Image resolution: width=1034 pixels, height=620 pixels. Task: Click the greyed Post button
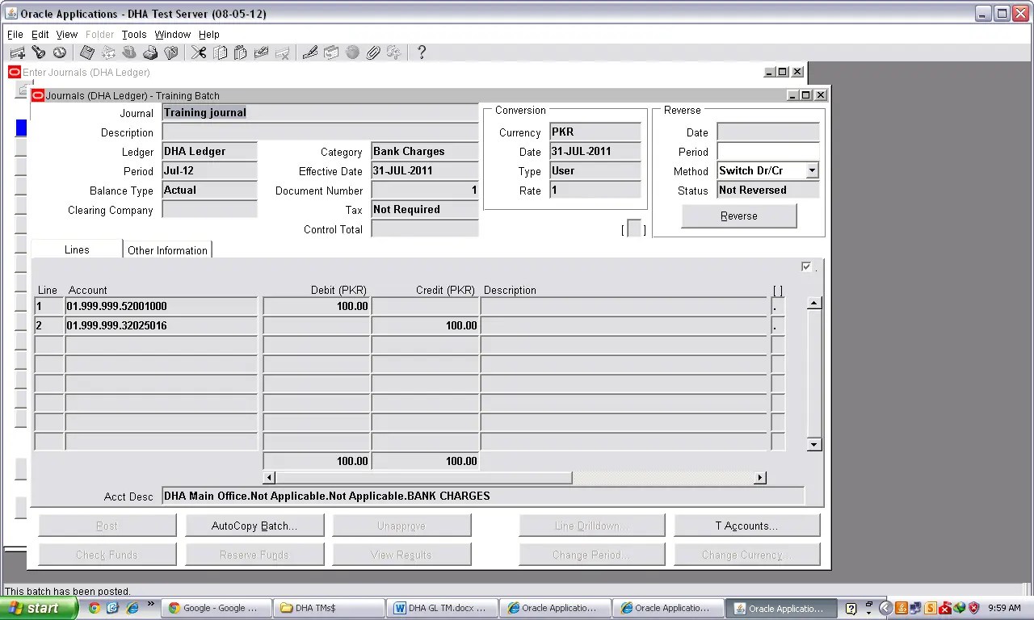click(107, 526)
